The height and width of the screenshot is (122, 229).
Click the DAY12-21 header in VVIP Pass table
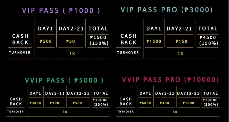(x=78, y=93)
